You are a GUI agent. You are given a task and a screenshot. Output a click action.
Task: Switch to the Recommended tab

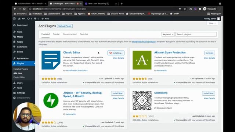pyautogui.click(x=70, y=34)
